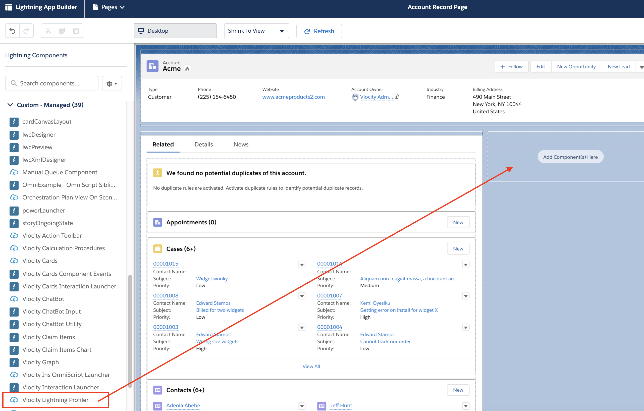644x411 pixels.
Task: Open the Pages dropdown menu
Action: pos(109,7)
